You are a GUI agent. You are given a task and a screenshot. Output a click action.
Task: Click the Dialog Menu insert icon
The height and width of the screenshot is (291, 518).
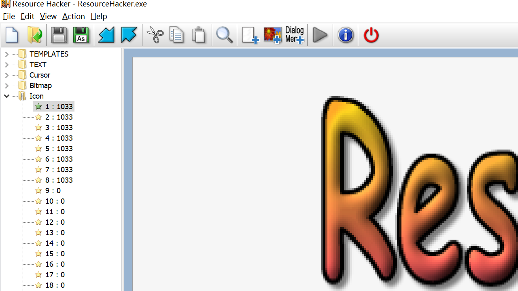click(294, 35)
